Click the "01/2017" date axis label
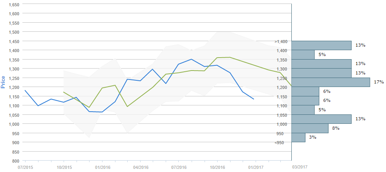386x172 pixels. [256, 167]
